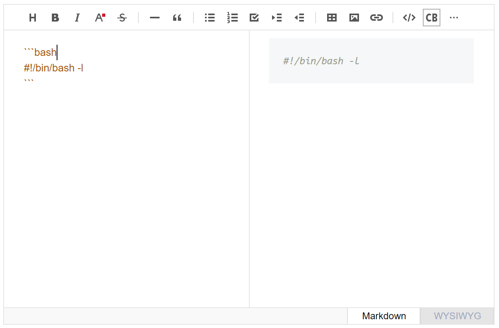Apply inline code formatting

click(x=409, y=18)
